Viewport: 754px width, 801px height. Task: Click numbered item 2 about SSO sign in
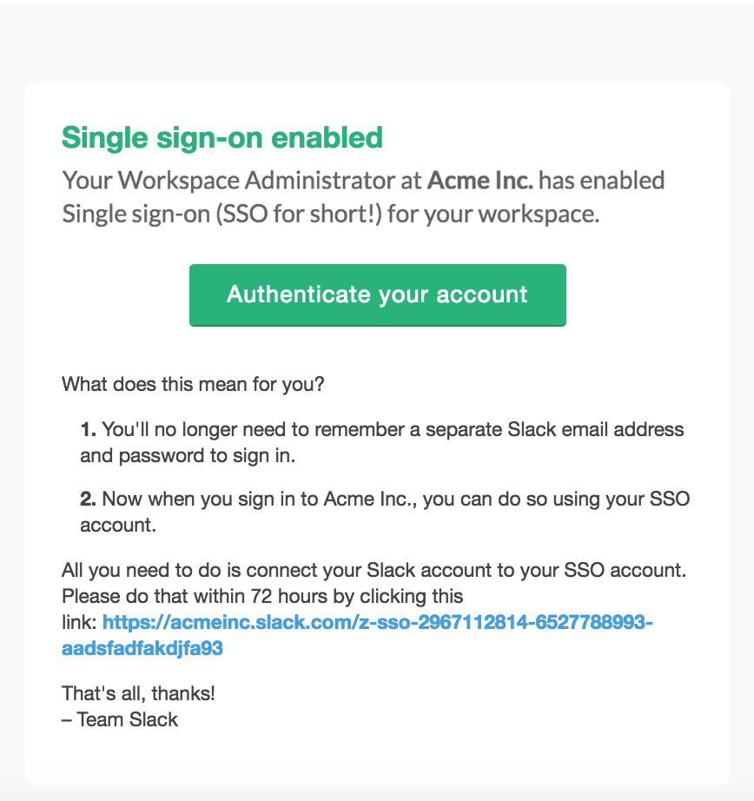click(382, 510)
